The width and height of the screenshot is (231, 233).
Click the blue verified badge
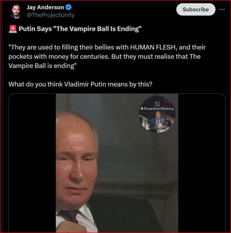[x=68, y=7]
